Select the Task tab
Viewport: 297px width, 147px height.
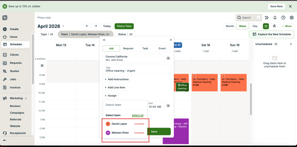click(145, 48)
